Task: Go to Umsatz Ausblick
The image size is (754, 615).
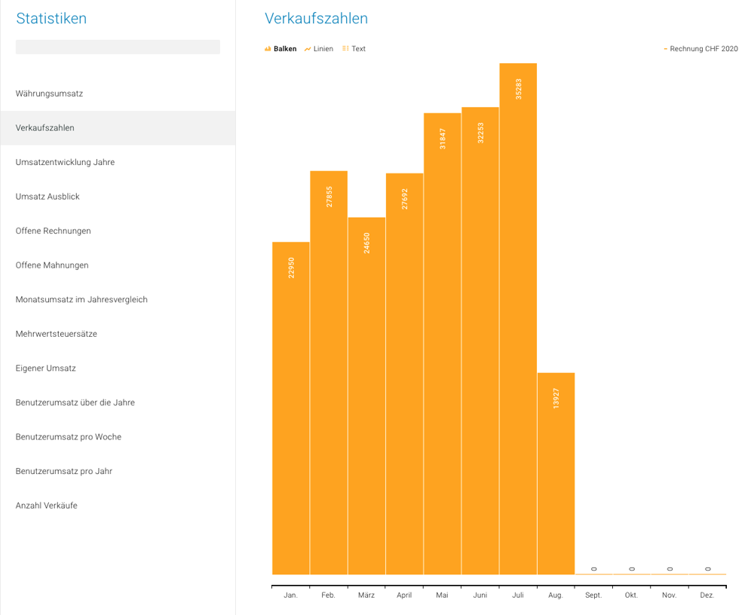Action: tap(48, 197)
